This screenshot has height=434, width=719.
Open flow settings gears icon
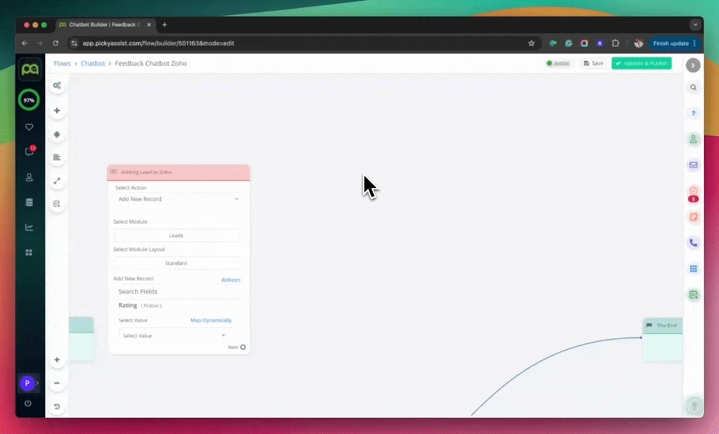(x=57, y=86)
